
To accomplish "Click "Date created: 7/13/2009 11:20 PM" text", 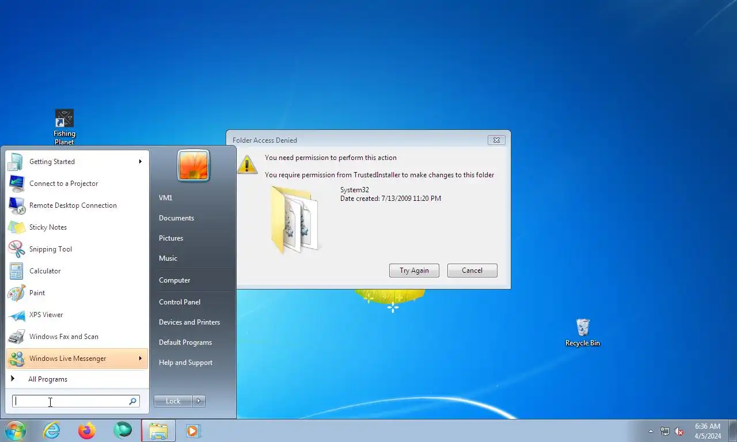I will 390,199.
